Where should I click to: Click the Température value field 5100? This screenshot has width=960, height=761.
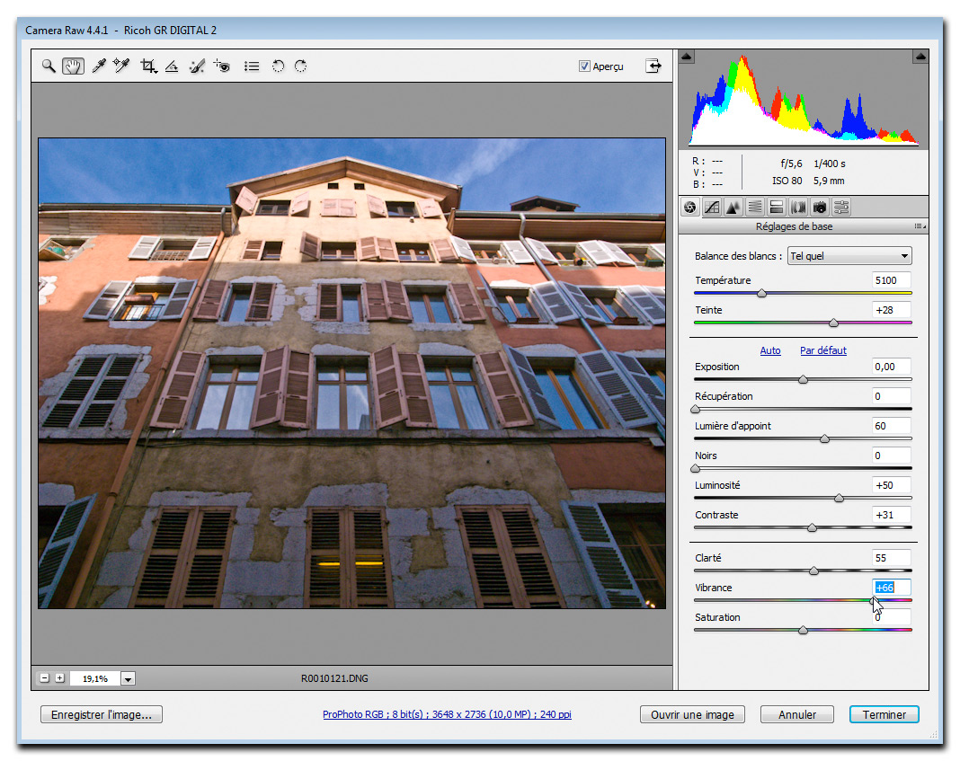(x=892, y=280)
